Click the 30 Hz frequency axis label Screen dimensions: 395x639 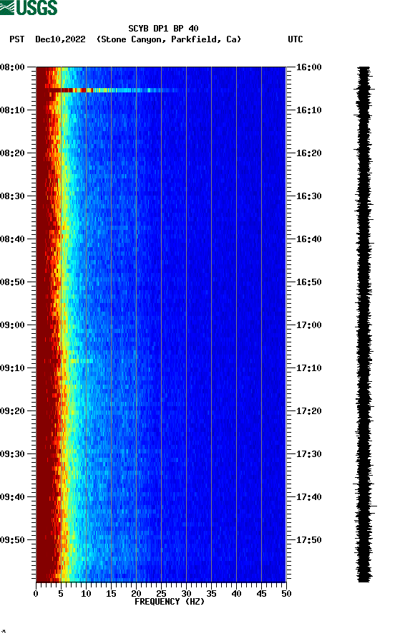coord(186,594)
